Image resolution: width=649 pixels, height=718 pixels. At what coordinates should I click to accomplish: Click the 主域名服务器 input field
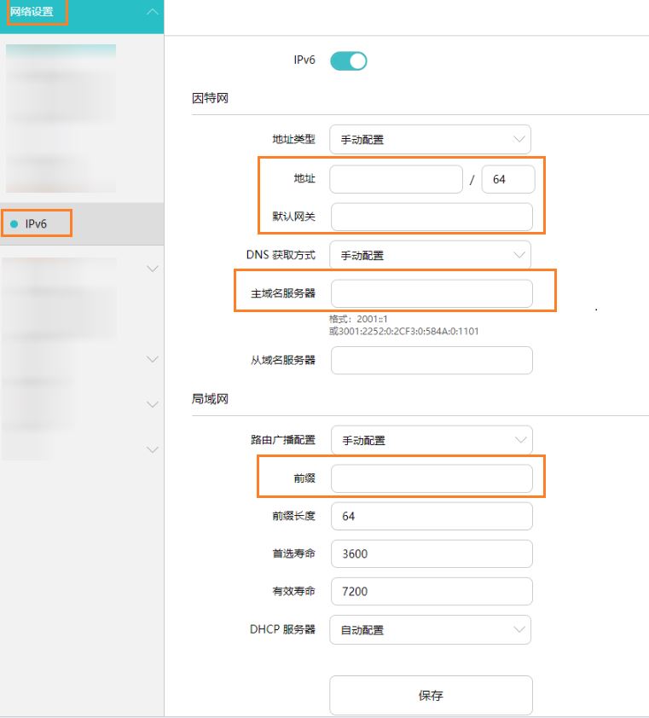point(430,291)
